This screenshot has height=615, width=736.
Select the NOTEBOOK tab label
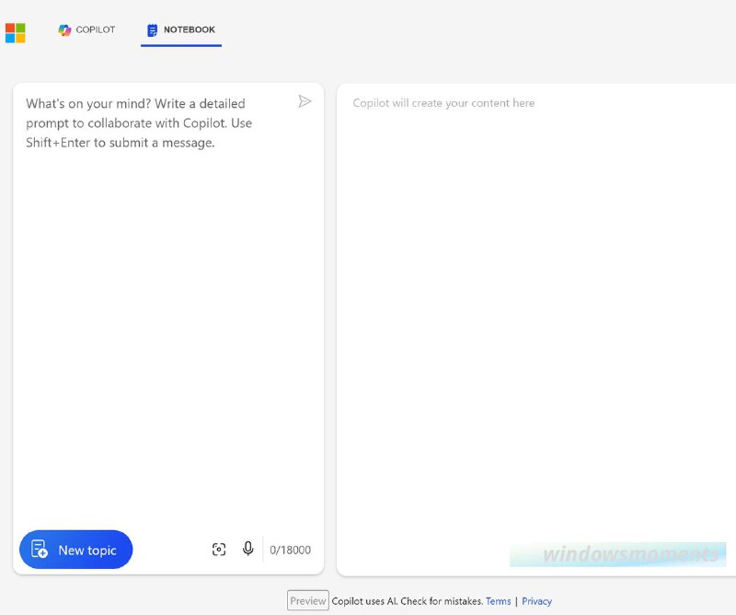(x=190, y=29)
